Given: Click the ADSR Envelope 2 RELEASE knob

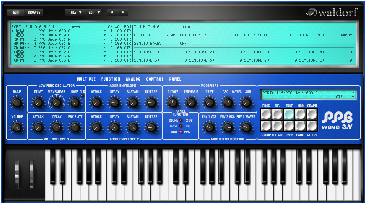Looking at the screenshot, I should coord(151,127).
